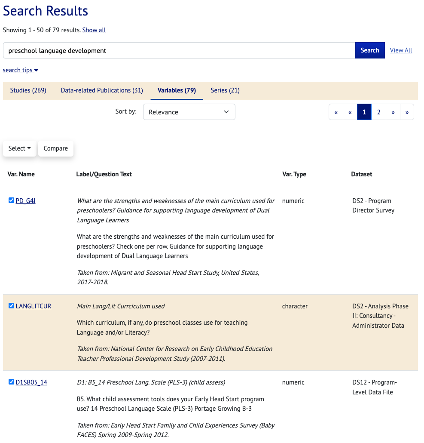Jump to the last page of results
Image resolution: width=424 pixels, height=443 pixels.
(x=407, y=112)
